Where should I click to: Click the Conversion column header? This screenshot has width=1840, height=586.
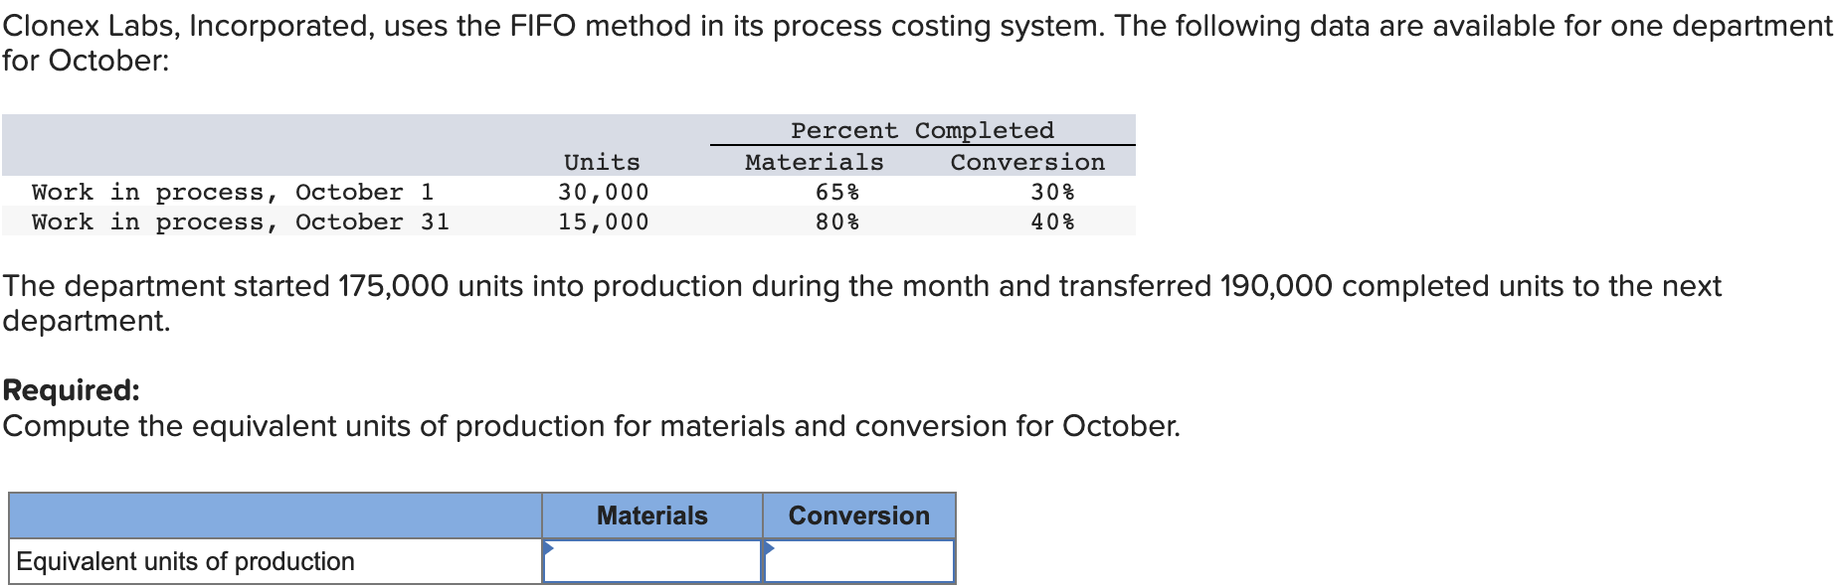859,514
